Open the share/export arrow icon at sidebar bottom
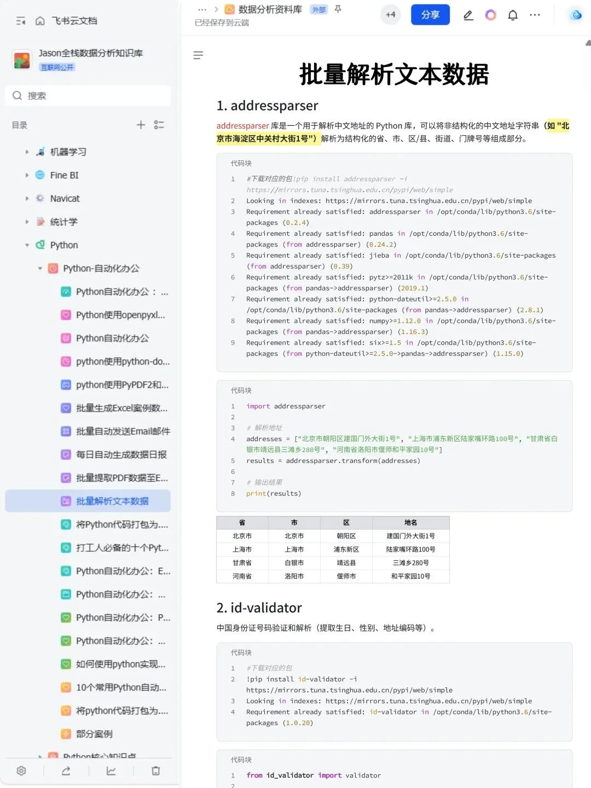The width and height of the screenshot is (591, 788). coord(66,770)
